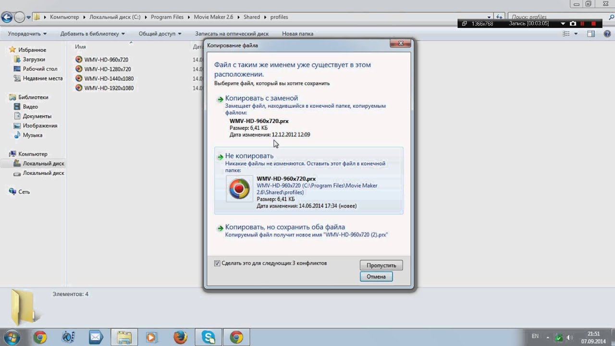Choose Не копировать option

(x=308, y=180)
